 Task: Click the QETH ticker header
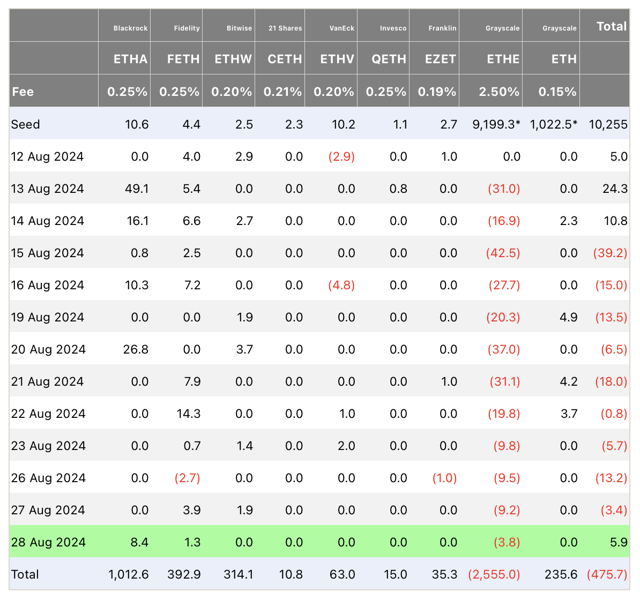click(389, 59)
